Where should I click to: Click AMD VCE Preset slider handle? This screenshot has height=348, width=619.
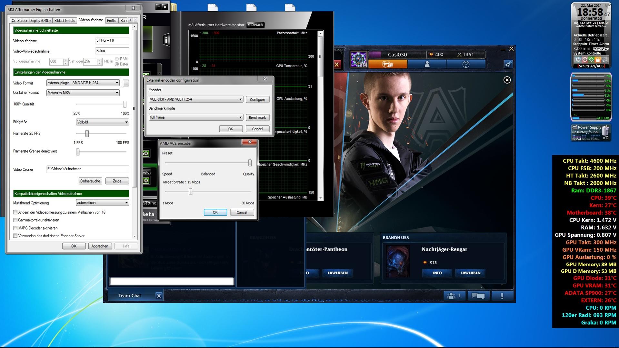tap(250, 163)
